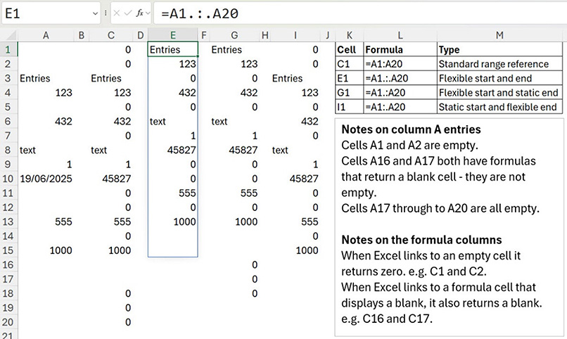The width and height of the screenshot is (567, 339).
Task: Click the 'Static start and flexible end' cell
Action: click(499, 107)
